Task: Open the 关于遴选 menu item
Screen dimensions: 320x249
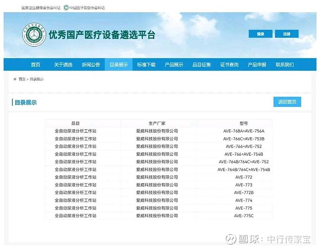Action: coord(62,64)
